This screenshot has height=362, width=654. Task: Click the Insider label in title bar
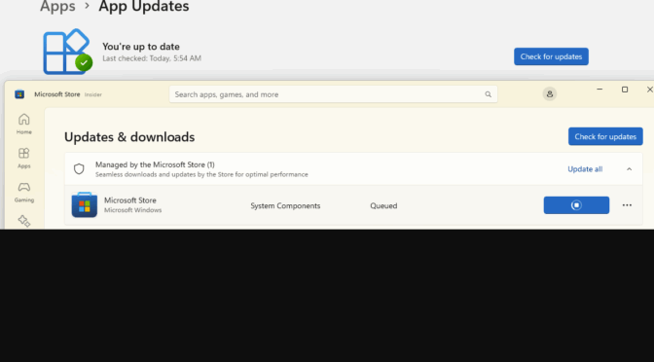[93, 94]
